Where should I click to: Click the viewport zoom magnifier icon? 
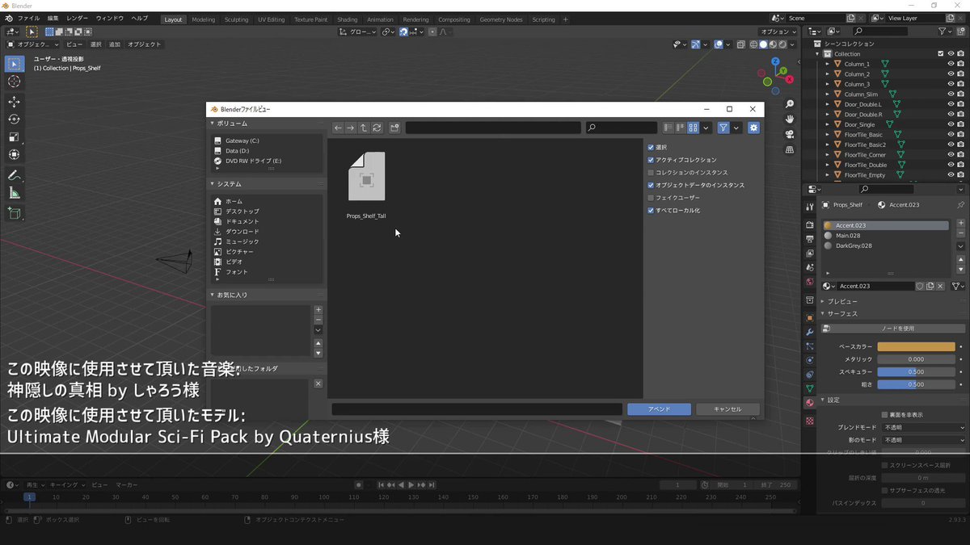coord(790,104)
